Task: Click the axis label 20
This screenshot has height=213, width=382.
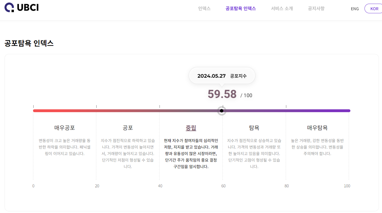Action: click(x=97, y=186)
